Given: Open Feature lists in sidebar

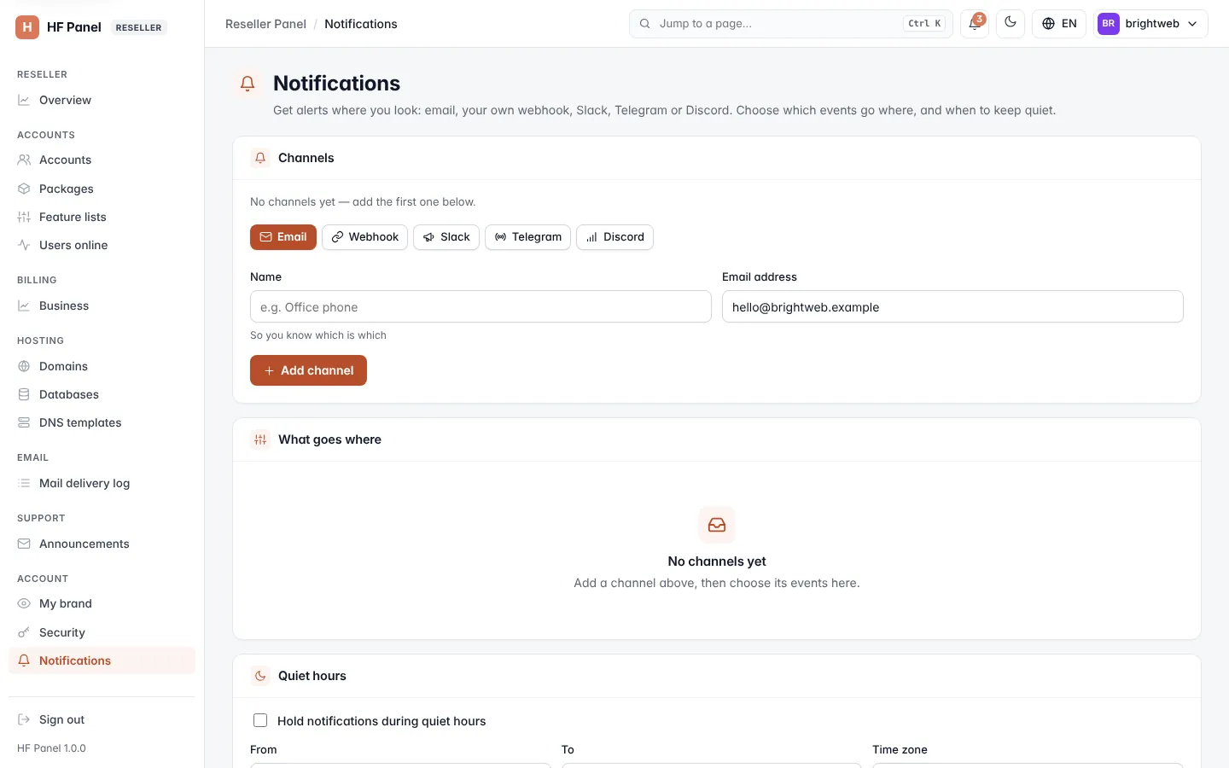Looking at the screenshot, I should 102,217.
